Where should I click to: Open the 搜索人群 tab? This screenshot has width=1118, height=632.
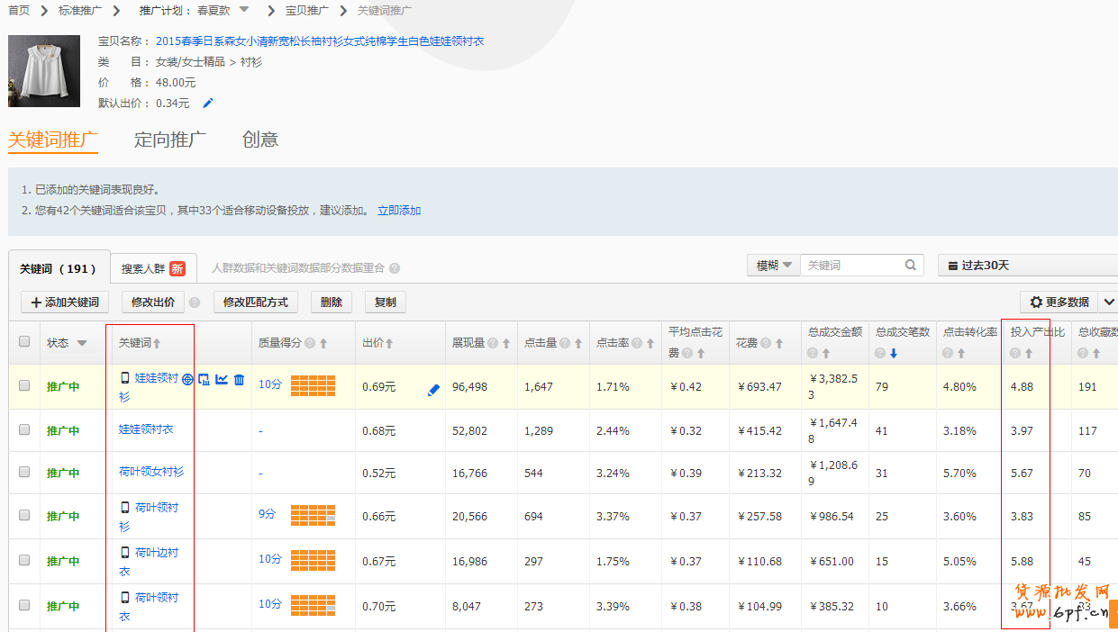click(153, 268)
